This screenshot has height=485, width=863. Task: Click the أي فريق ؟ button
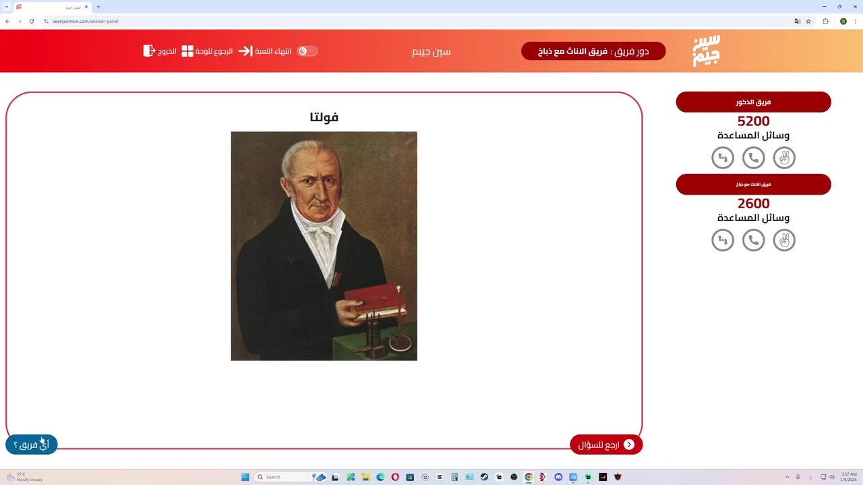pyautogui.click(x=32, y=445)
